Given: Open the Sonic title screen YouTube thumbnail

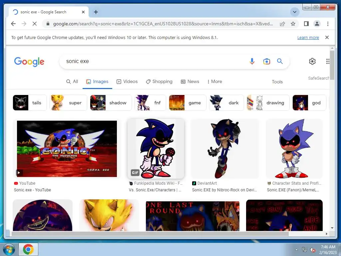Looking at the screenshot, I should [x=67, y=149].
